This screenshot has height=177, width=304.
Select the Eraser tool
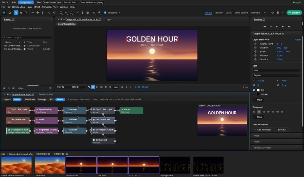click(88, 13)
